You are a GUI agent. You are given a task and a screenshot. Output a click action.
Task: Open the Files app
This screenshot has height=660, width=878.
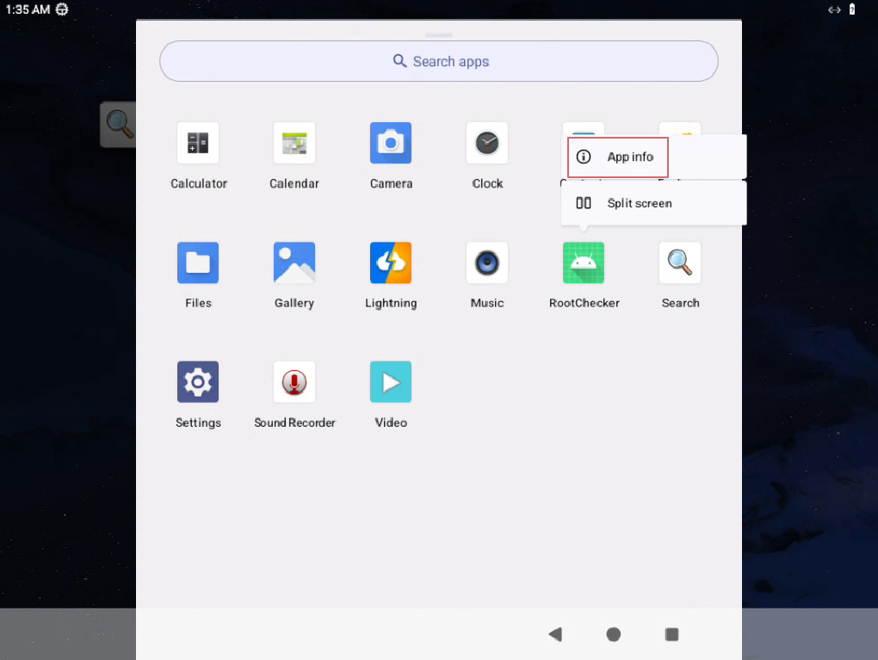pyautogui.click(x=198, y=263)
